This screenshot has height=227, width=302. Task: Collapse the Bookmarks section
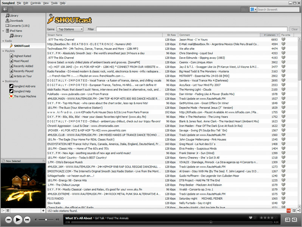pyautogui.click(x=3, y=81)
